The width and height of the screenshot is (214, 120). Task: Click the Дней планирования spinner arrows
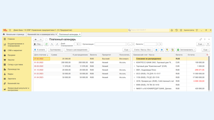(x=80, y=44)
